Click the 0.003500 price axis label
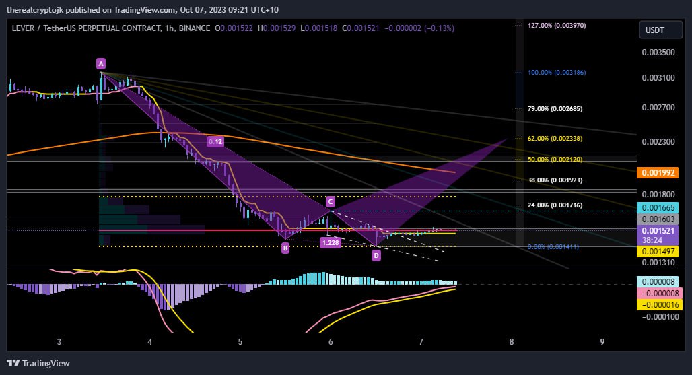692x375 pixels. (658, 52)
